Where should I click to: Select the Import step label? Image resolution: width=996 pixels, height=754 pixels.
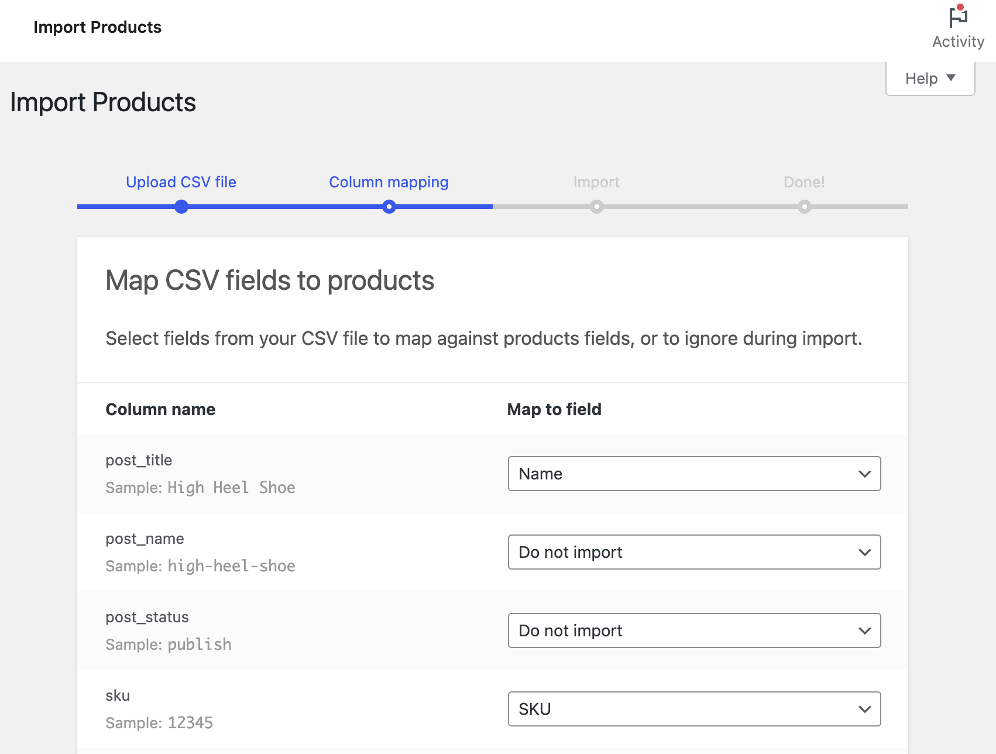[x=596, y=182]
